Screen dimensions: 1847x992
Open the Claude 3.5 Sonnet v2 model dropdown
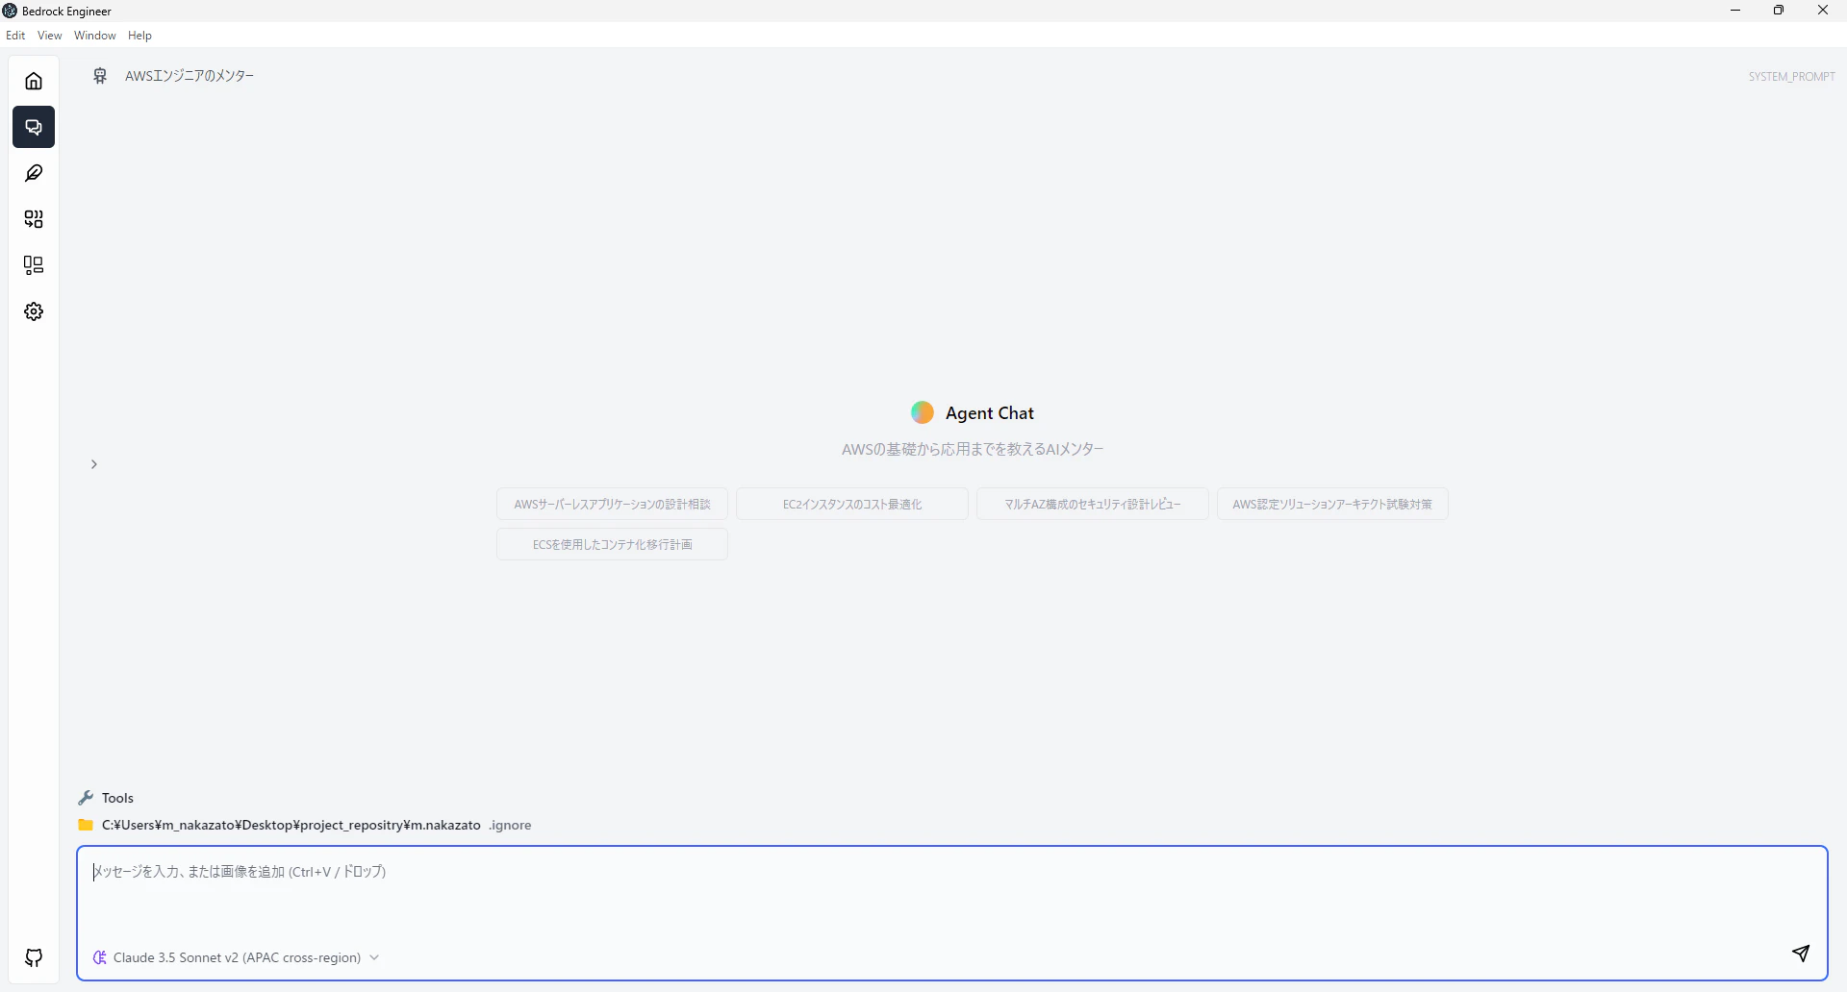click(237, 957)
